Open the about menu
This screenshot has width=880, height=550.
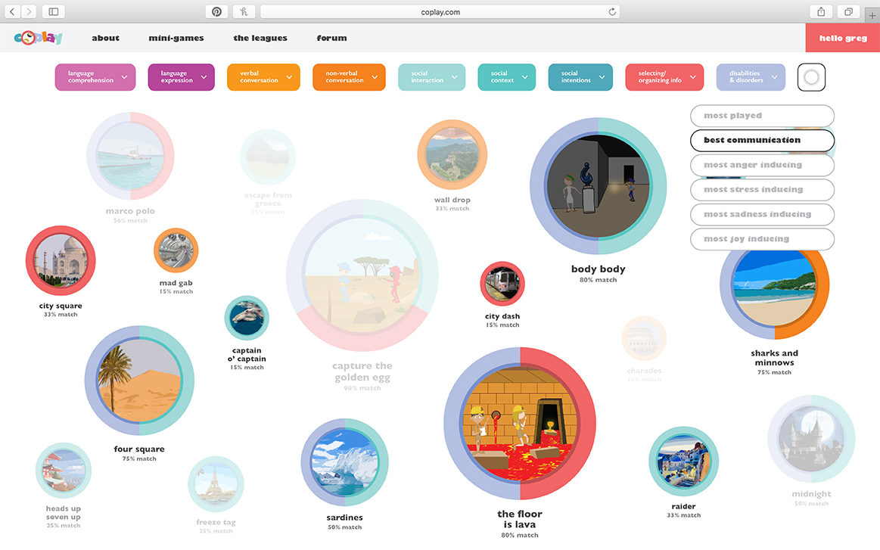[105, 38]
